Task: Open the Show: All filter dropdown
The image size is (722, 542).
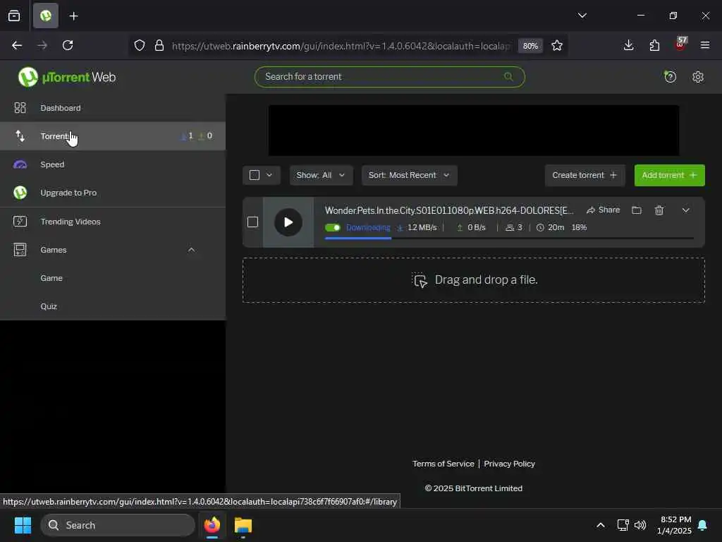Action: point(321,175)
